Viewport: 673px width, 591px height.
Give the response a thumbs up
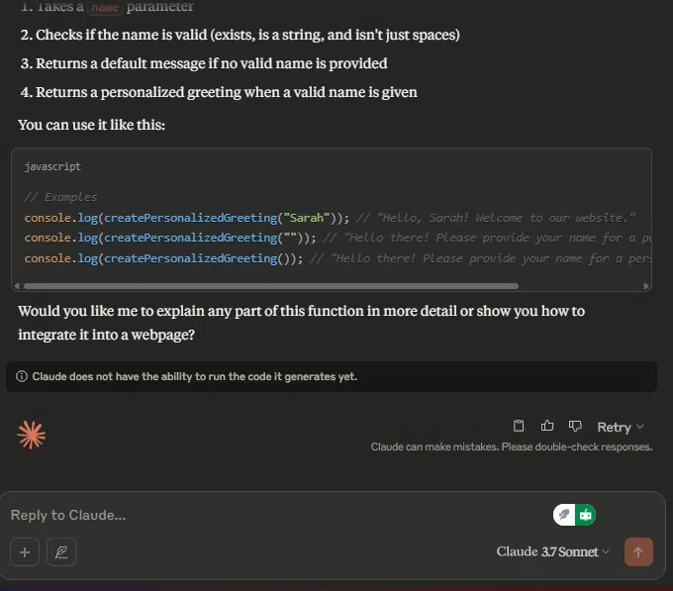(546, 426)
